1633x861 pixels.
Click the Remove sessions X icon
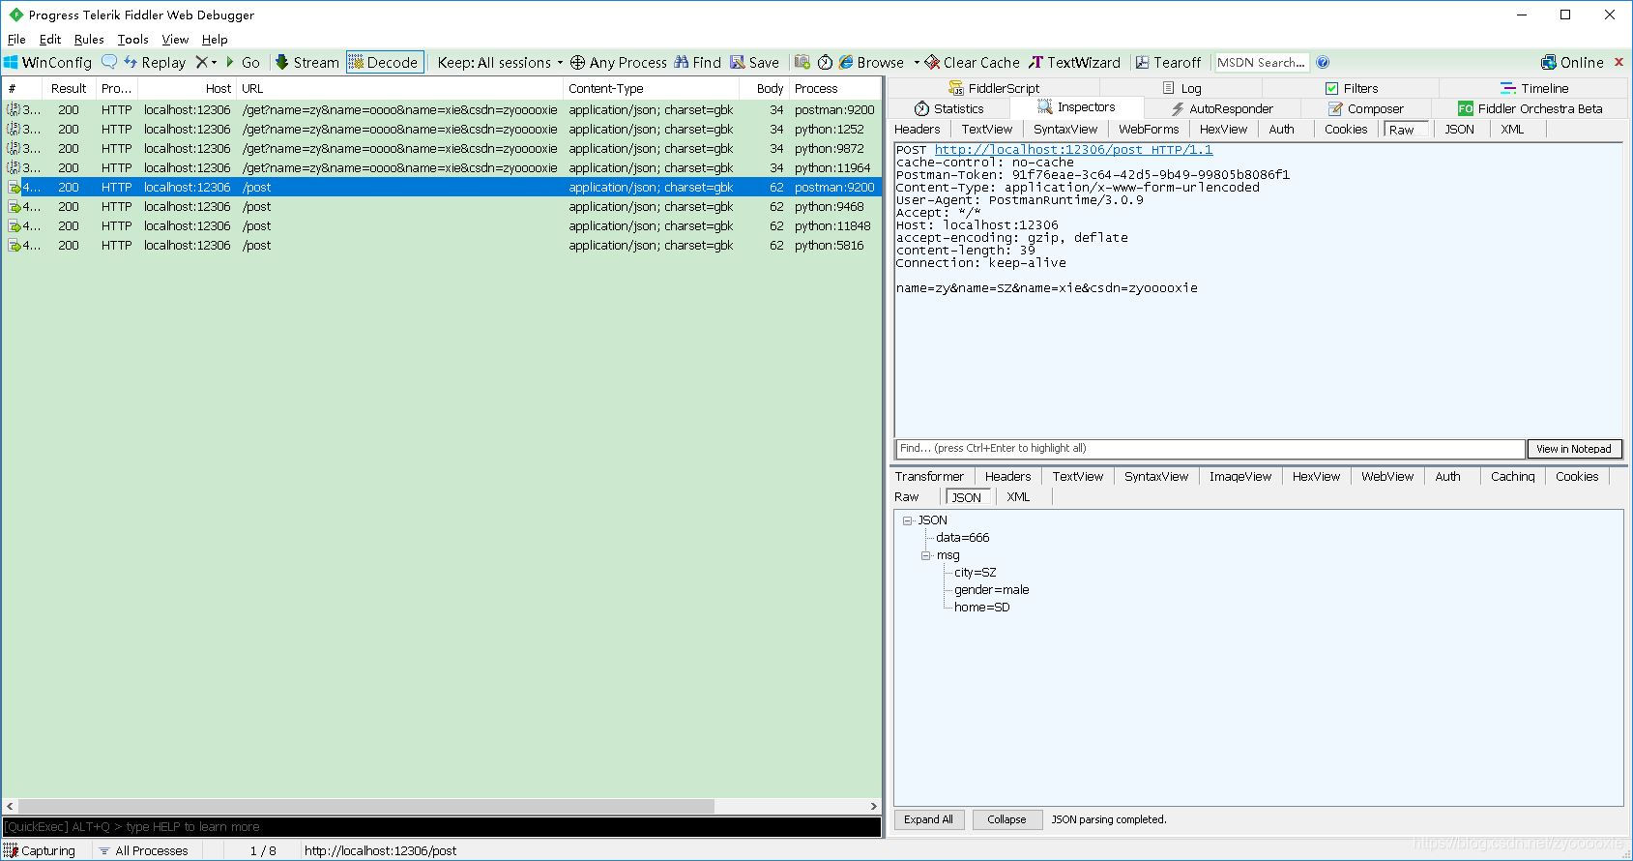pyautogui.click(x=201, y=62)
